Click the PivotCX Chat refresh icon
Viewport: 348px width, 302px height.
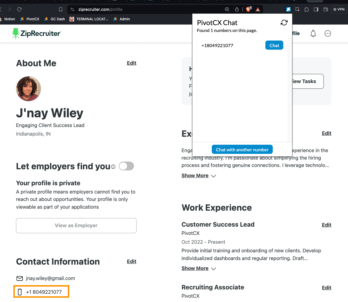pyautogui.click(x=284, y=23)
